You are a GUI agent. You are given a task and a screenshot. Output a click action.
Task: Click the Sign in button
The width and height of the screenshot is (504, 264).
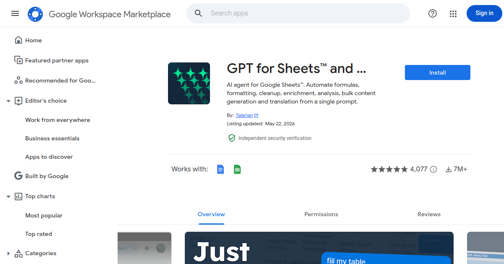[484, 13]
